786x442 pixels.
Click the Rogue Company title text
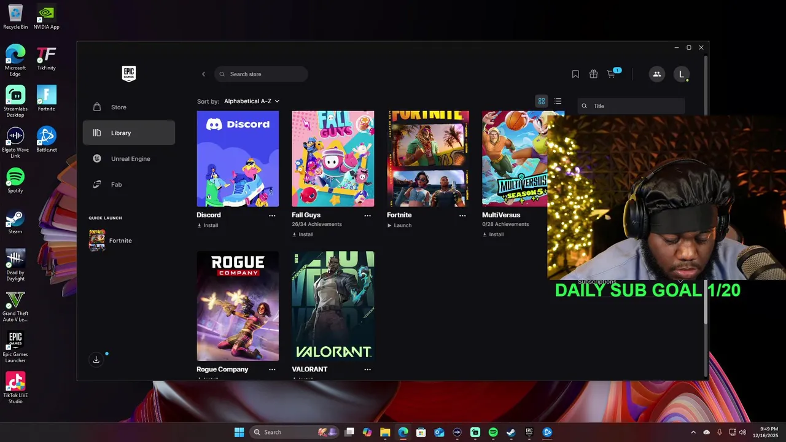pyautogui.click(x=222, y=370)
